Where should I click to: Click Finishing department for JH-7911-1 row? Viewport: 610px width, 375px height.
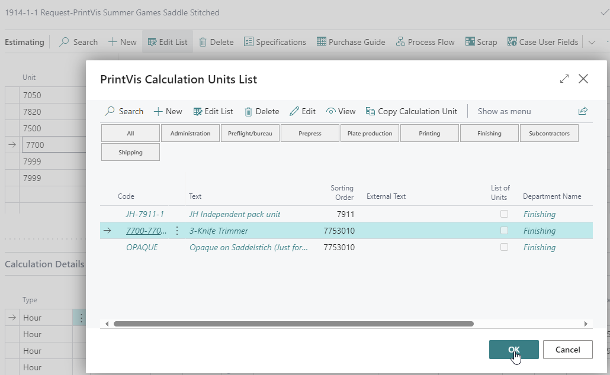point(539,214)
